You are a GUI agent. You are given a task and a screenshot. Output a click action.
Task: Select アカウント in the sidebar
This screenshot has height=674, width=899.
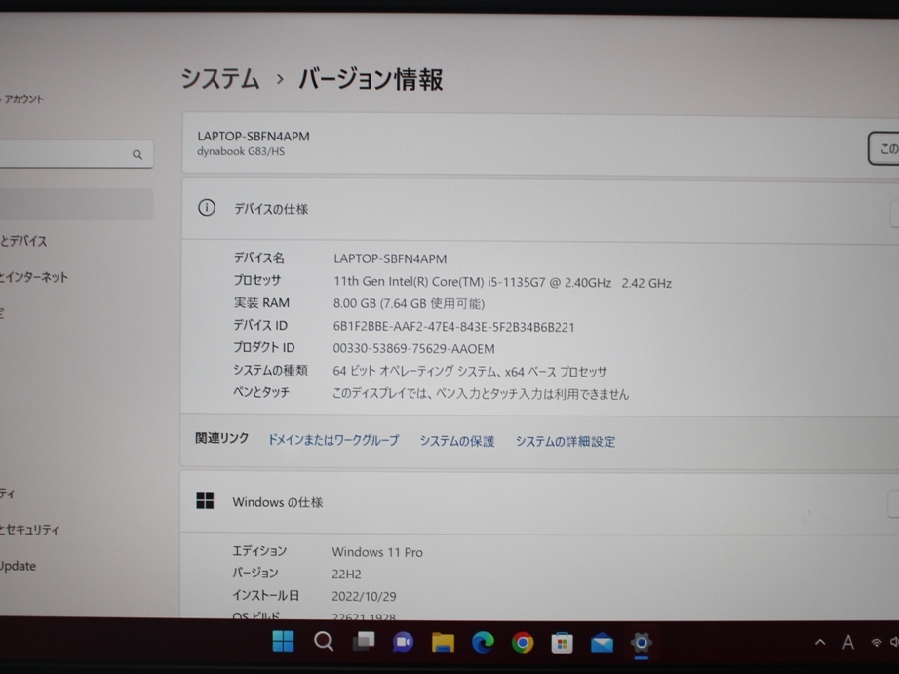pyautogui.click(x=23, y=99)
